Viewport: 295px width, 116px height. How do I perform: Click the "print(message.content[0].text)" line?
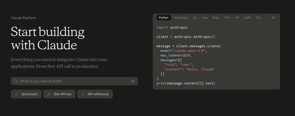[x=186, y=83]
